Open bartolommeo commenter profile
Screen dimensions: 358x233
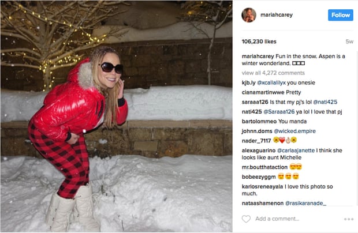tap(259, 121)
